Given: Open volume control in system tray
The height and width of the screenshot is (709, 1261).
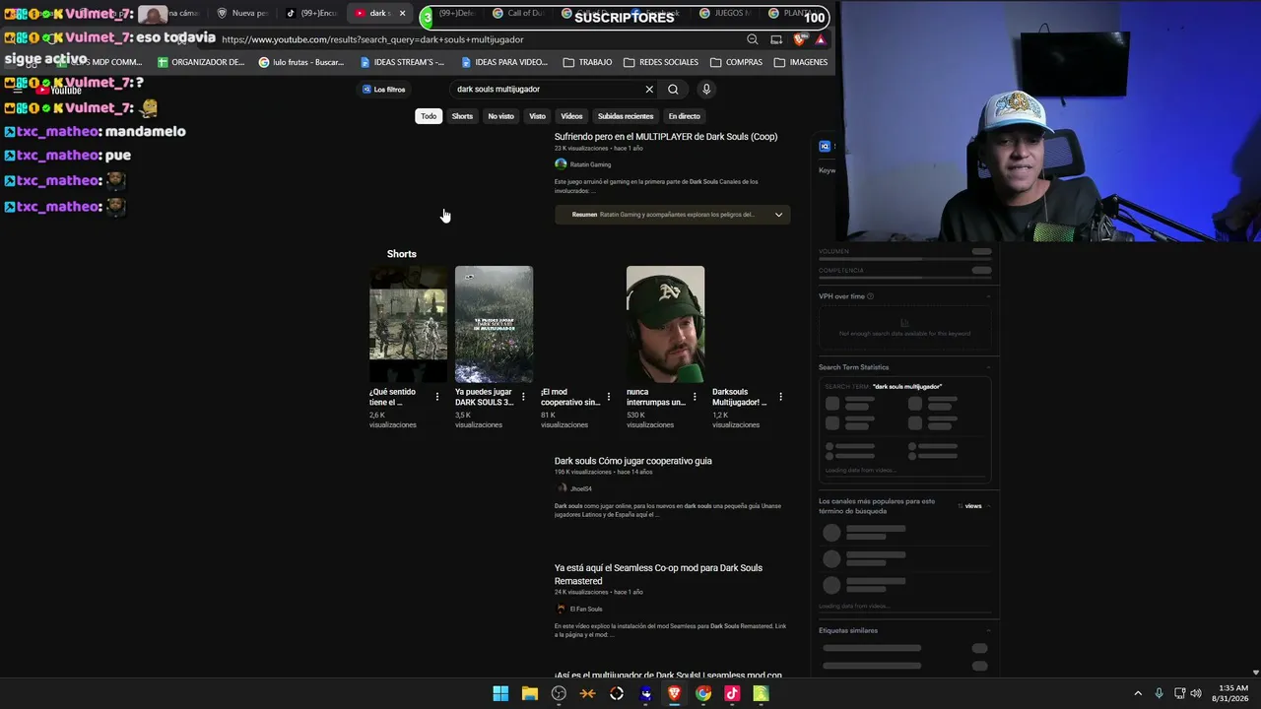Looking at the screenshot, I should coord(1196,693).
